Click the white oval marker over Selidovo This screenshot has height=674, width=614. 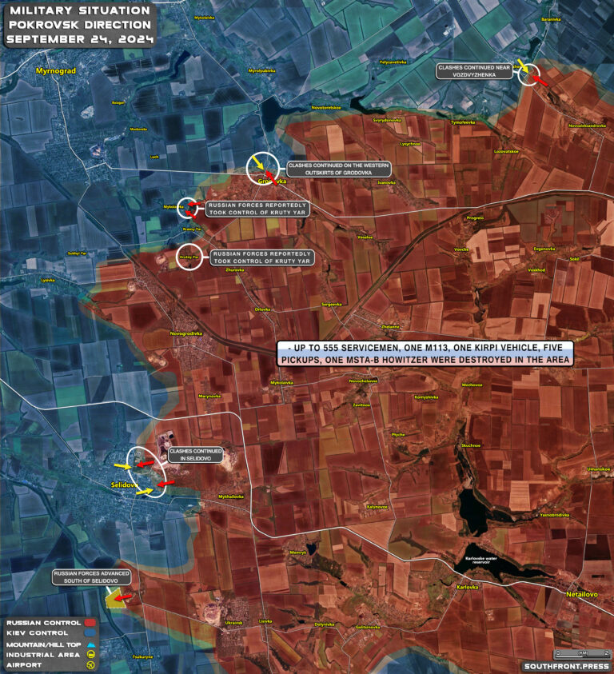146,473
